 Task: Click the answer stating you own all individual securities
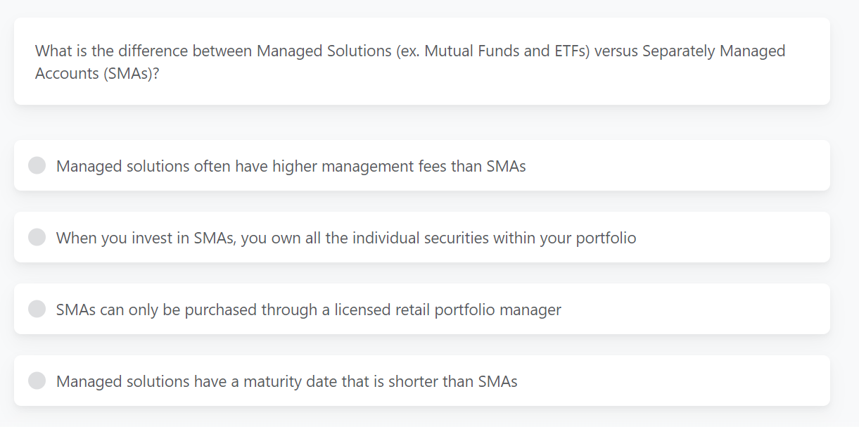[346, 238]
